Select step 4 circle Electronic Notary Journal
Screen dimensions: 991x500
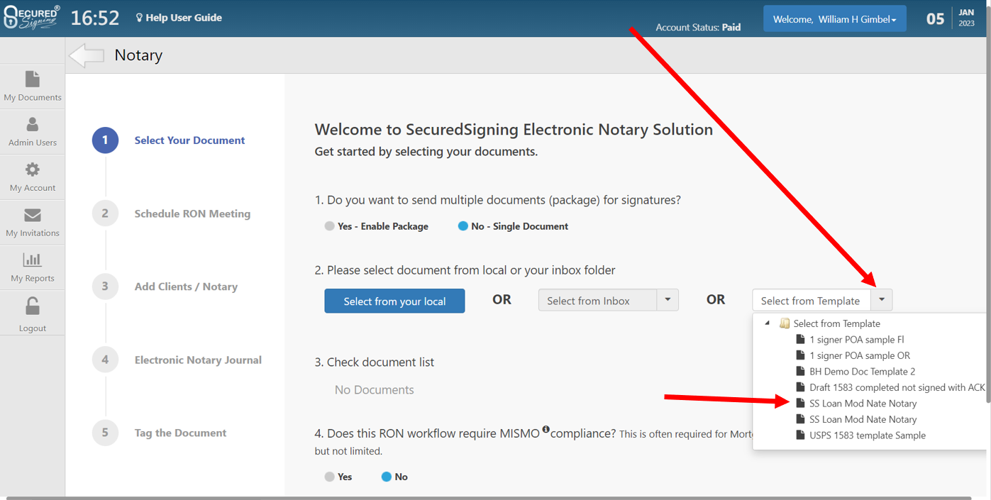coord(105,360)
